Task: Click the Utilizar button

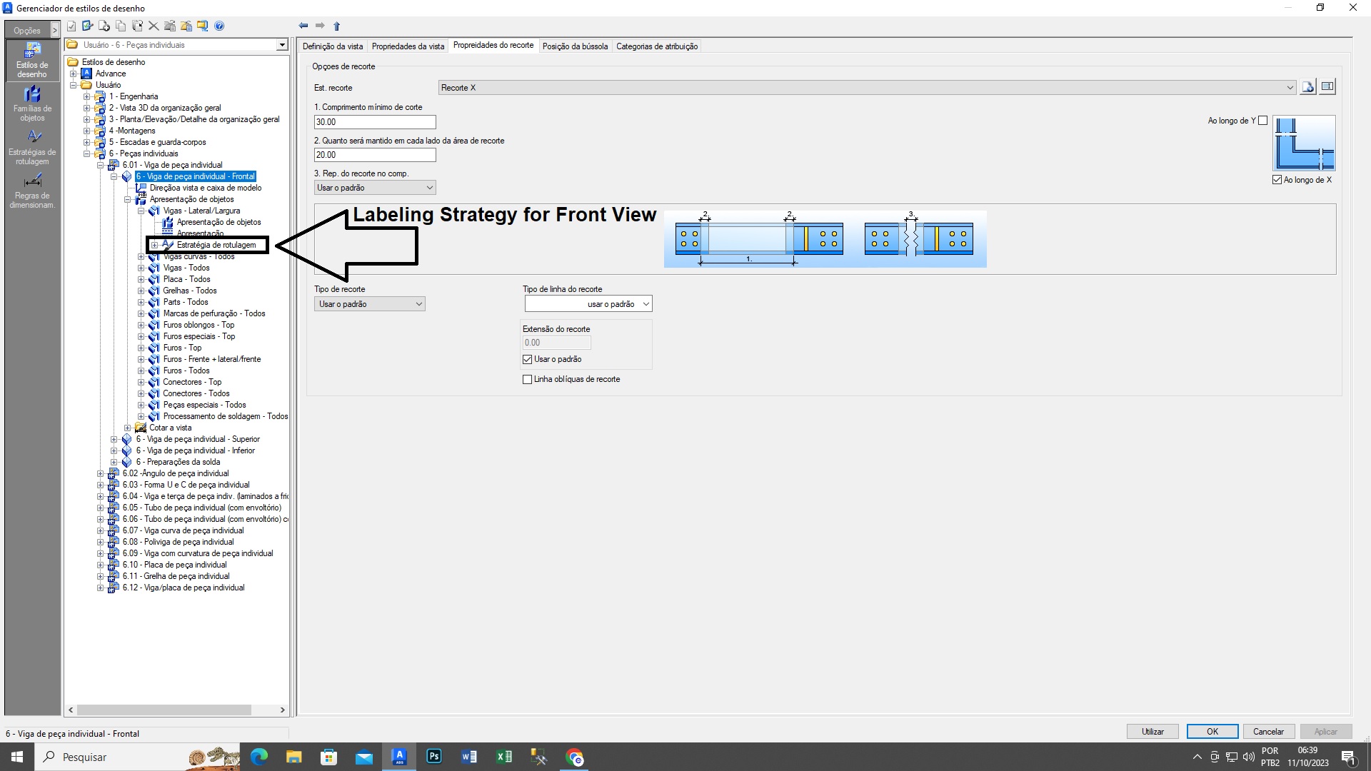Action: pos(1152,731)
